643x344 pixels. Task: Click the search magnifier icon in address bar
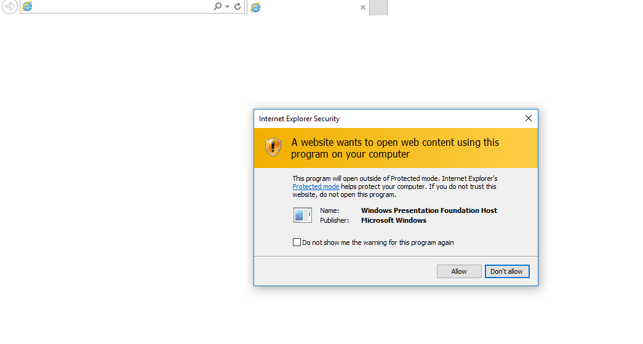tap(217, 6)
